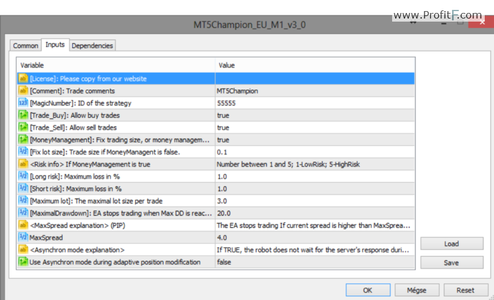Edit the Long risk 1.0 value
This screenshot has height=300, width=494.
(315, 177)
